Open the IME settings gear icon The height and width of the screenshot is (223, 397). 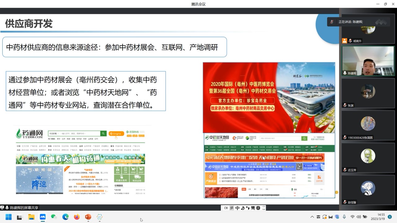(258, 208)
